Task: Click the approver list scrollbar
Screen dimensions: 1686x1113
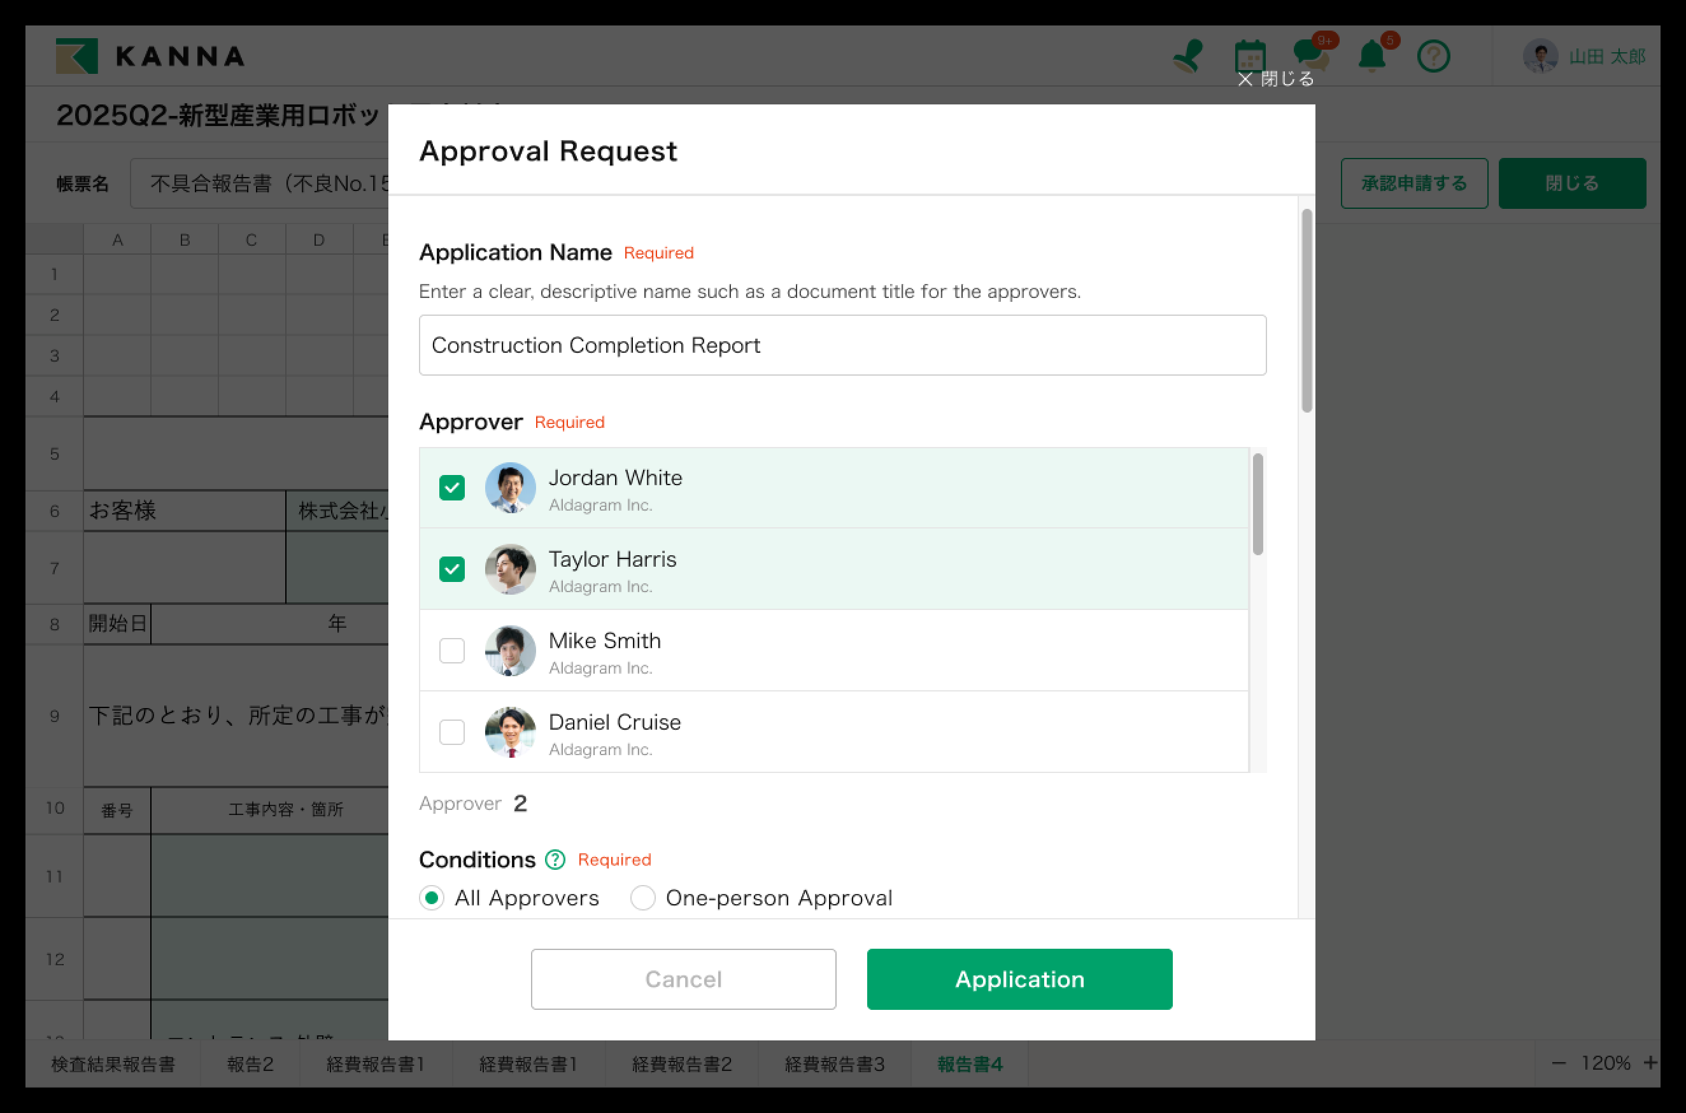Action: (x=1257, y=505)
